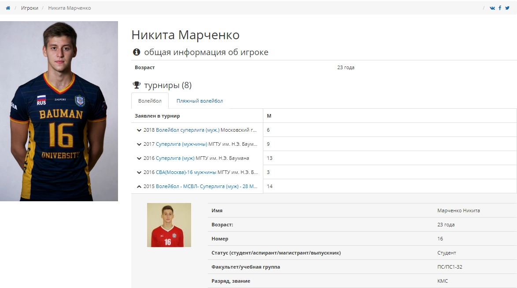Image resolution: width=517 pixels, height=288 pixels.
Task: Expand the 2017 Суперлига row chevron
Action: coord(139,144)
